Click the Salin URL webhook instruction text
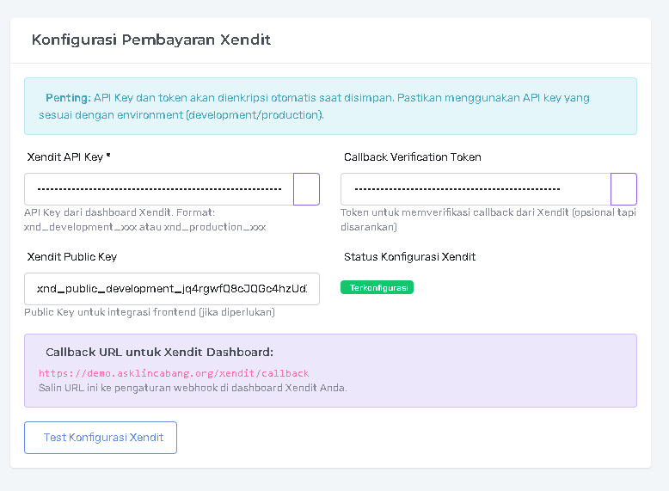The image size is (669, 491). [193, 388]
